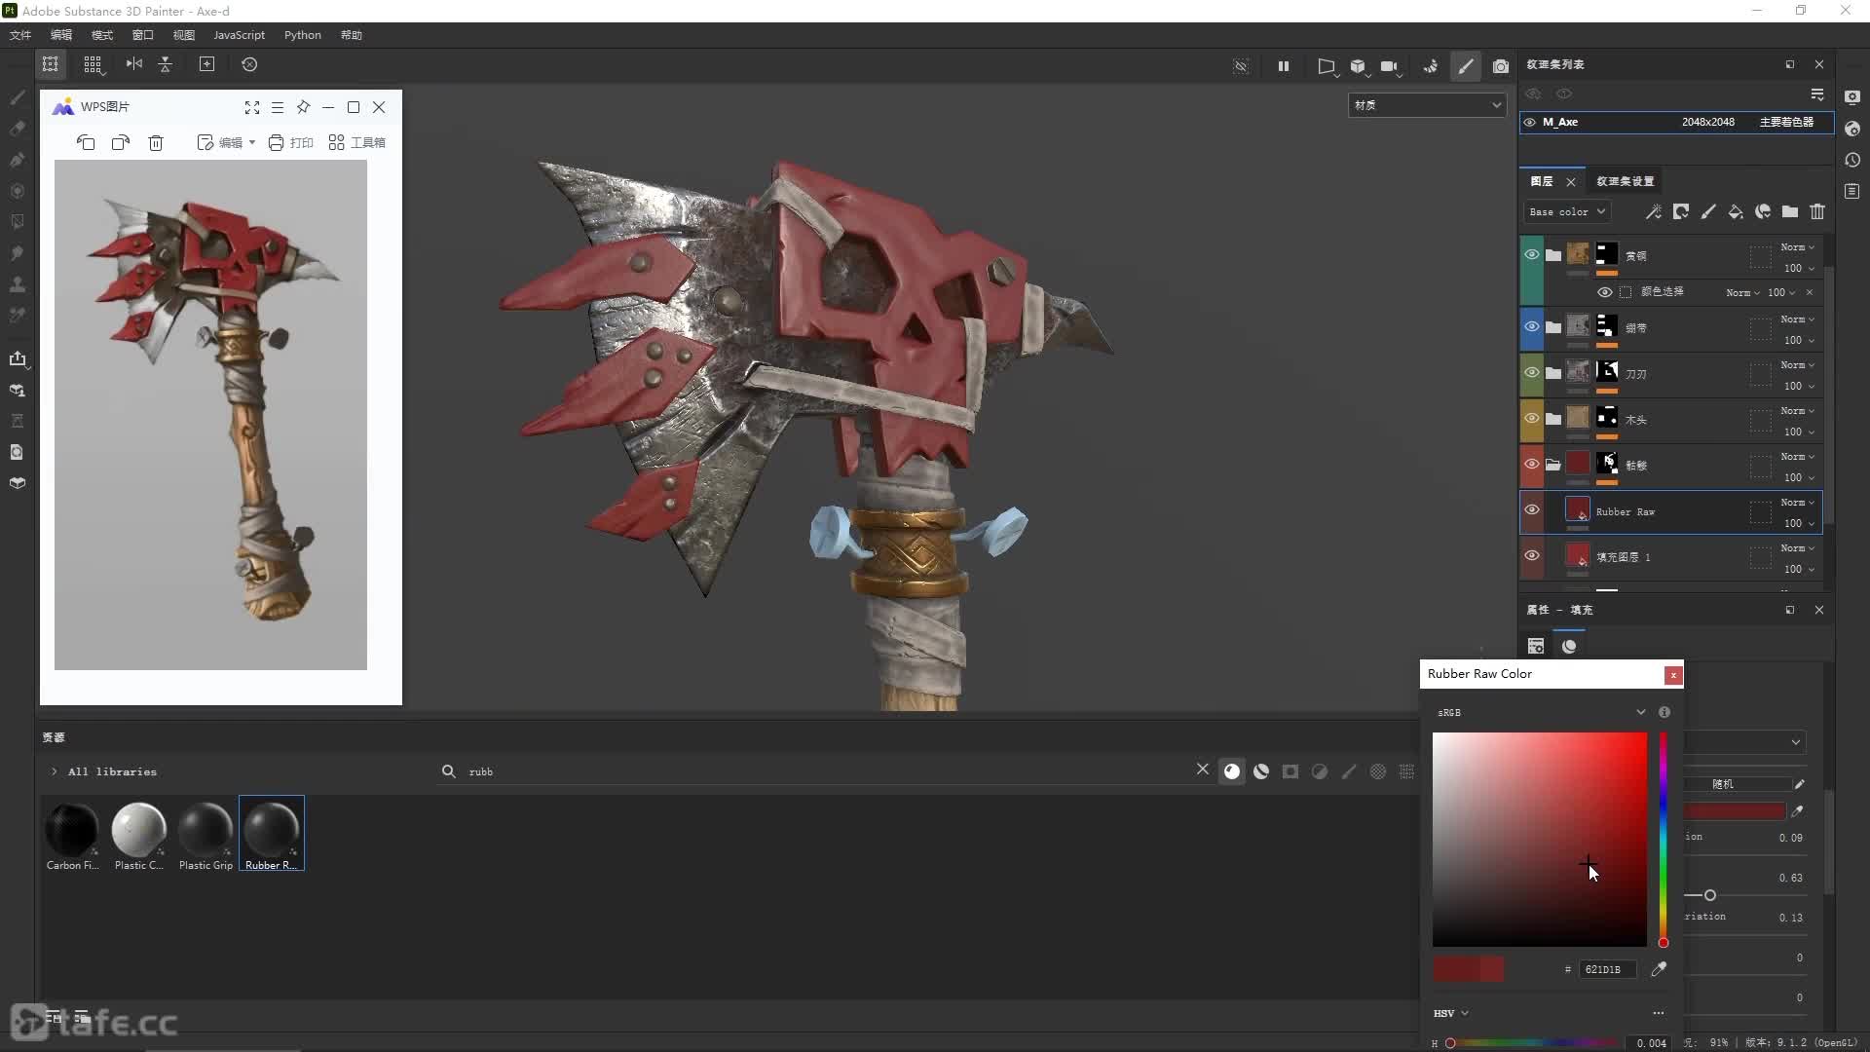Add a folder in the Layers panel

(1790, 211)
